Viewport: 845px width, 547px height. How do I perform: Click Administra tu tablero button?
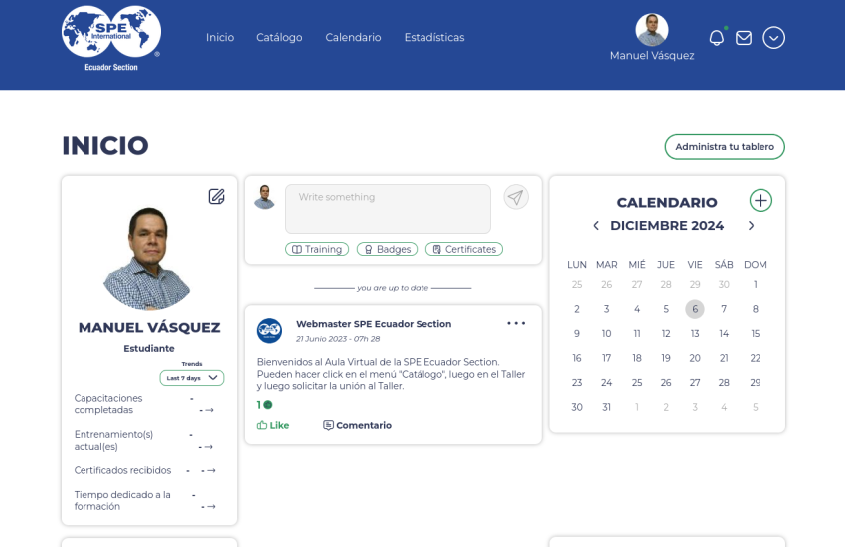pyautogui.click(x=725, y=146)
